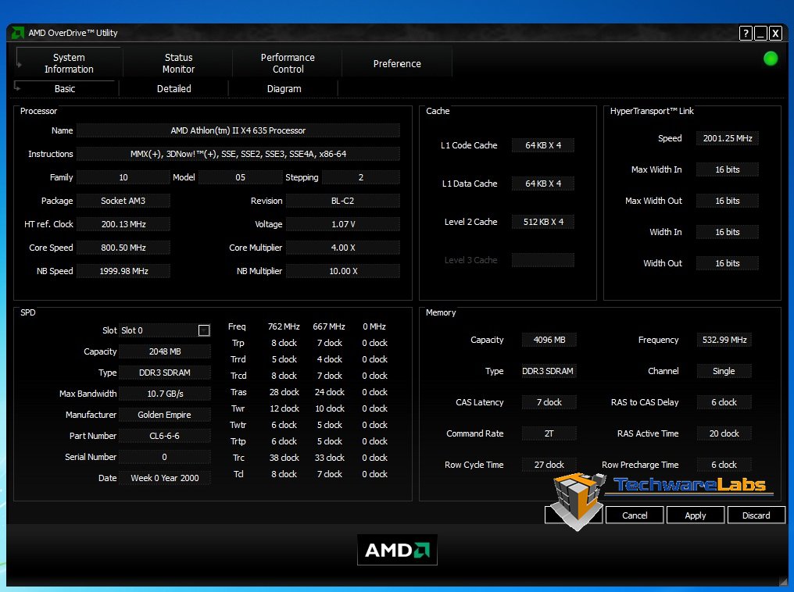
Task: Minimize the AMD OverDrive window
Action: [760, 33]
